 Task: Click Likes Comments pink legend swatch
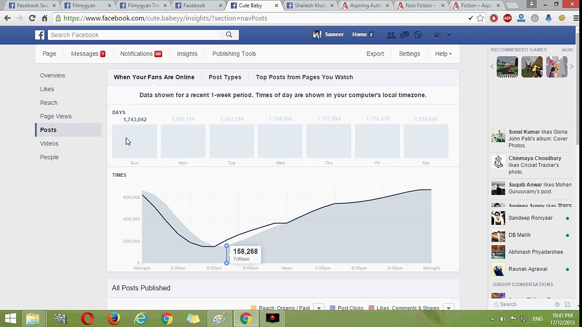(372, 308)
